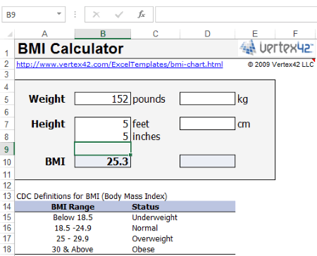
Task: Click the 'Obese' status cell
Action: coord(143,249)
